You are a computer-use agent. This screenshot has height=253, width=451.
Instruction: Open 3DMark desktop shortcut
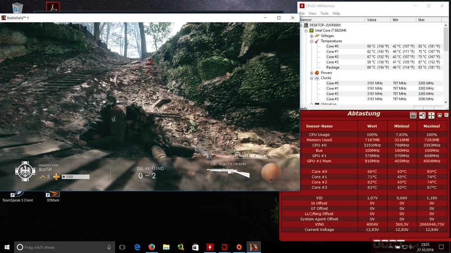[x=53, y=194]
